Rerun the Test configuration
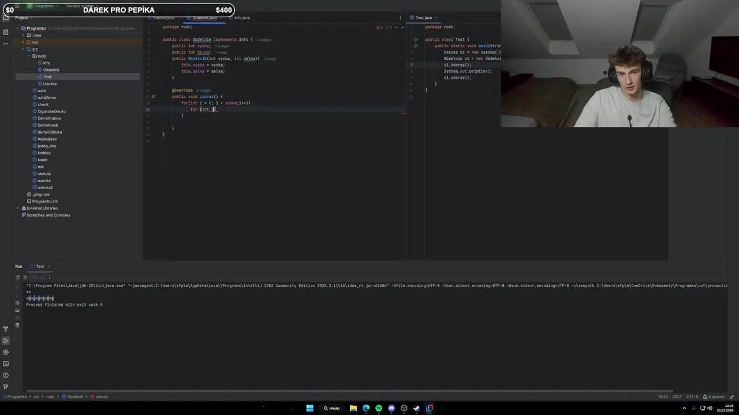This screenshot has height=415, width=739. (x=17, y=277)
